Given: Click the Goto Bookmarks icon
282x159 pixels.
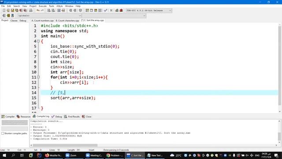Looking at the screenshot, I should click(12, 15).
